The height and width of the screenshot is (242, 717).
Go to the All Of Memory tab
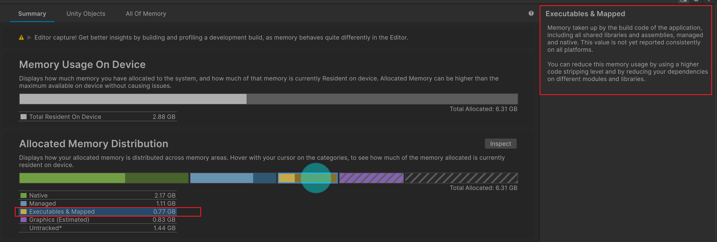click(146, 14)
